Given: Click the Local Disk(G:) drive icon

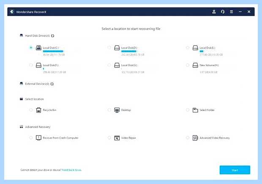Looking at the screenshot, I should click(x=117, y=65).
